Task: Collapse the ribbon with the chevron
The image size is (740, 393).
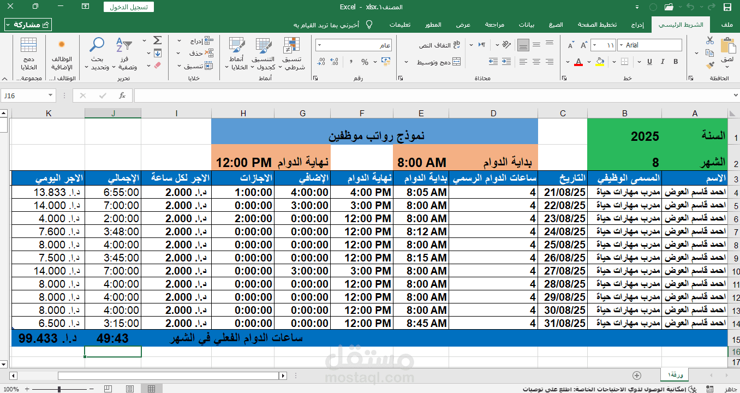Action: coord(5,79)
